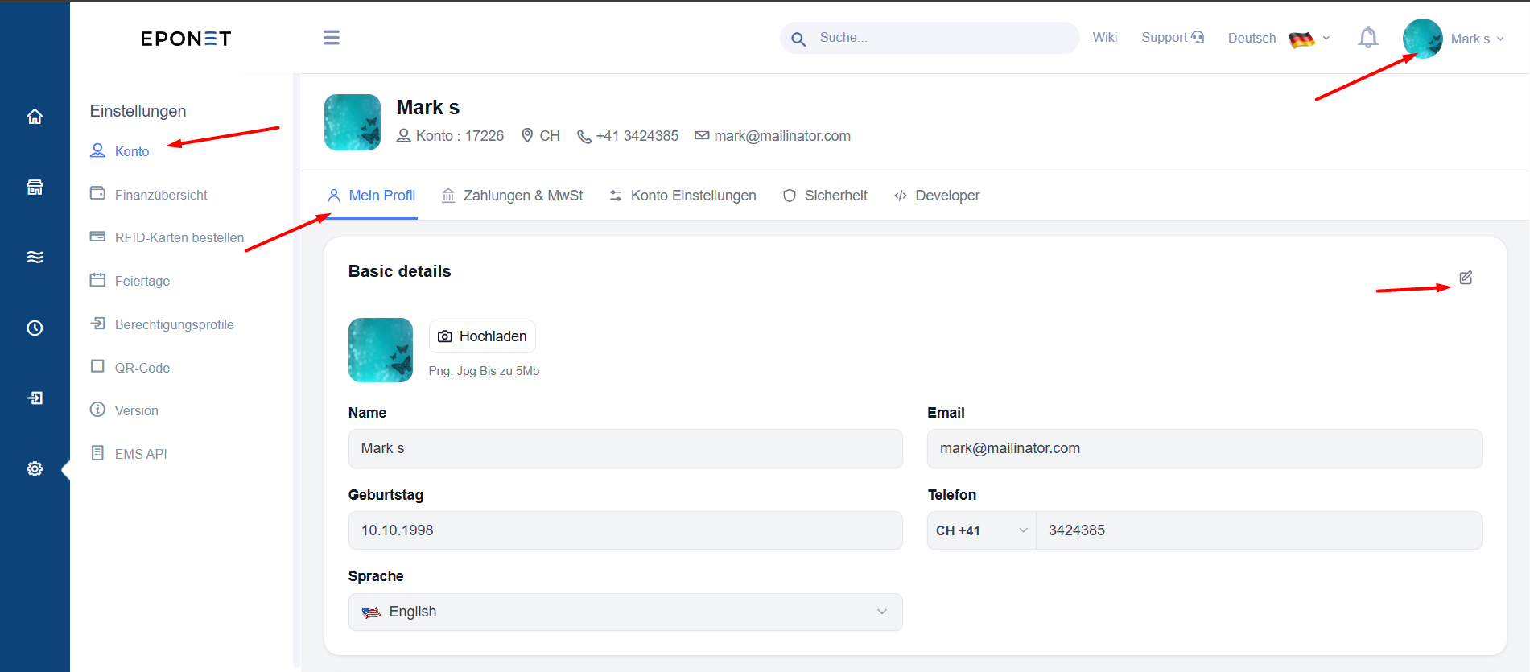Open EMS API menu item
Image resolution: width=1530 pixels, height=672 pixels.
pos(140,454)
